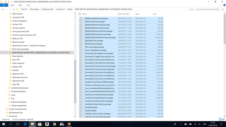
Task: Launch Microsoft Edge from taskbar
Action: (x=25, y=124)
